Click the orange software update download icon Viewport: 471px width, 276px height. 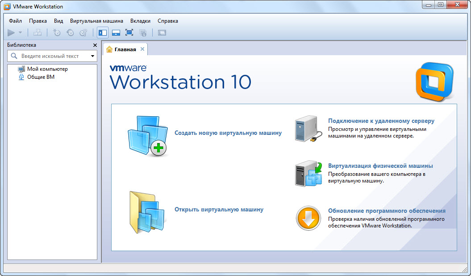[308, 218]
